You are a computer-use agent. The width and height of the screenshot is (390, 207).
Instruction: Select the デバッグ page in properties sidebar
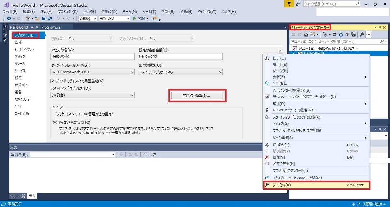tap(20, 56)
